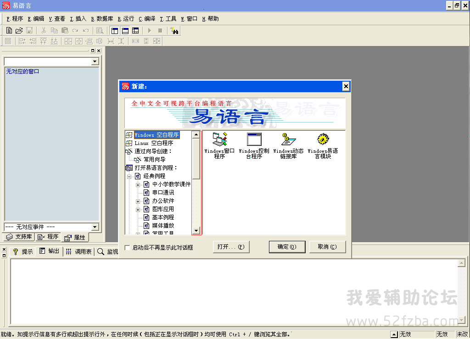This screenshot has height=339, width=470.
Task: Click the align bottom edges icon
Action: tap(54, 41)
